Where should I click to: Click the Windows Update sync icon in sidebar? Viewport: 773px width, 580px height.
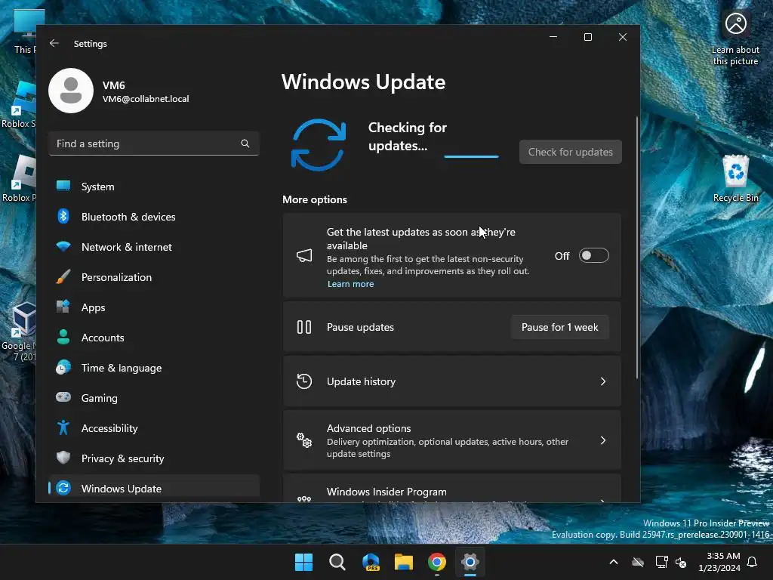pyautogui.click(x=63, y=489)
